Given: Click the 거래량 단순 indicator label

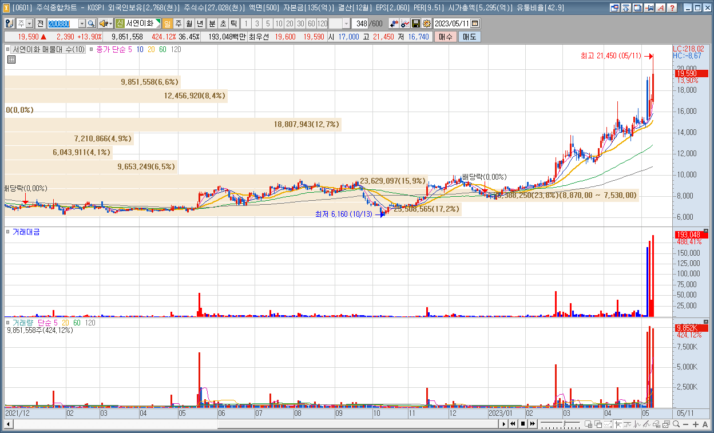Looking at the screenshot, I should point(35,323).
